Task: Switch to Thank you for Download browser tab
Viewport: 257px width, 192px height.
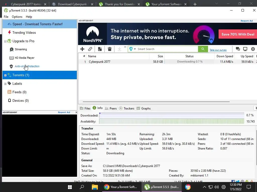Action: (120, 4)
